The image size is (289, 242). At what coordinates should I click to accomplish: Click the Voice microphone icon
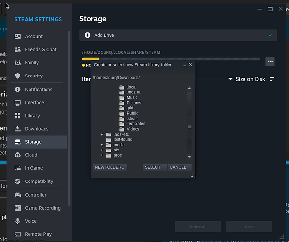click(x=18, y=221)
